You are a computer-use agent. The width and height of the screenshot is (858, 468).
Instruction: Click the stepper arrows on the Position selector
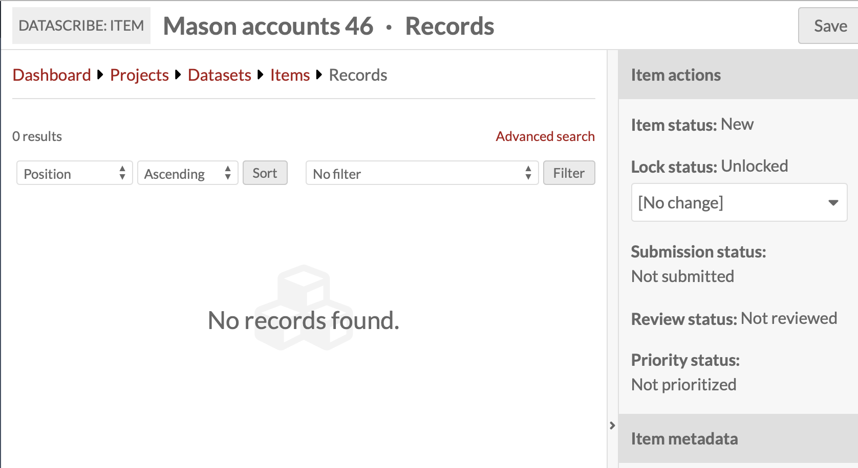click(x=123, y=173)
